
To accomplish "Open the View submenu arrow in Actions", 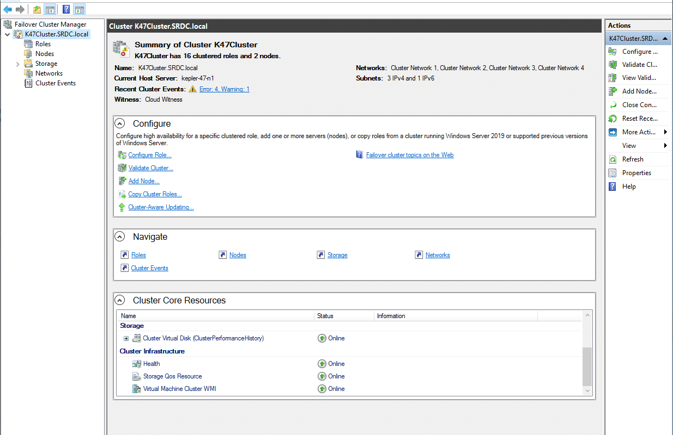I will [x=665, y=146].
